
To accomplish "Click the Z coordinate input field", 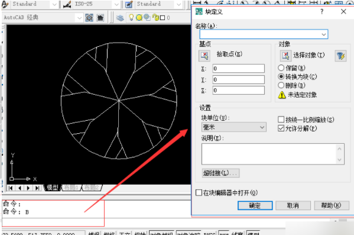I will (x=238, y=91).
